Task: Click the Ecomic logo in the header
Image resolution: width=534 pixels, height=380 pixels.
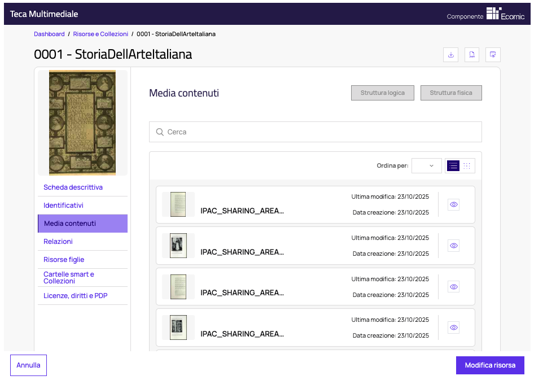Action: coord(505,15)
